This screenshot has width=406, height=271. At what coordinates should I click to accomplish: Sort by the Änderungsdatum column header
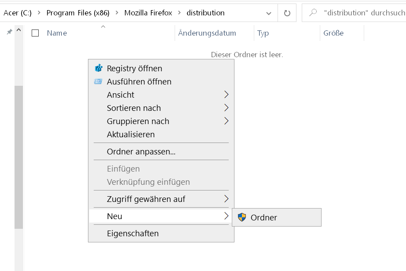207,33
